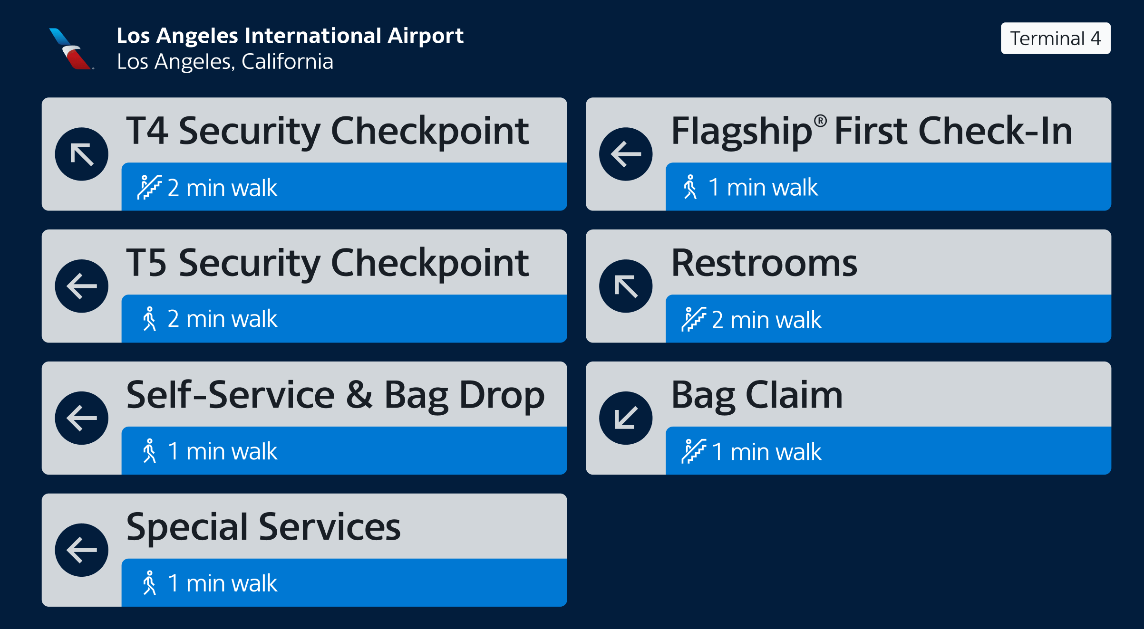Select the Restrooms heading
1144x629 pixels.
[x=764, y=263]
